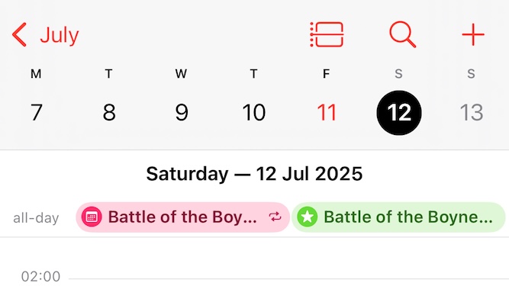Select Wednesday 9 in the week strip

click(182, 112)
